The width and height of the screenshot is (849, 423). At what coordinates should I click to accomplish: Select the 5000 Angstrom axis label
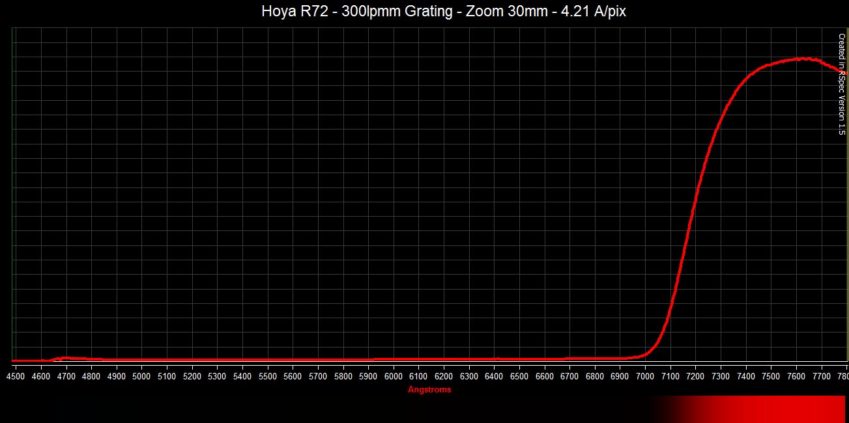141,376
